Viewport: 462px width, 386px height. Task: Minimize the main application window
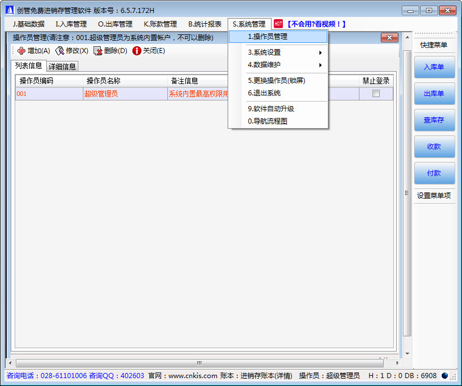pyautogui.click(x=410, y=11)
